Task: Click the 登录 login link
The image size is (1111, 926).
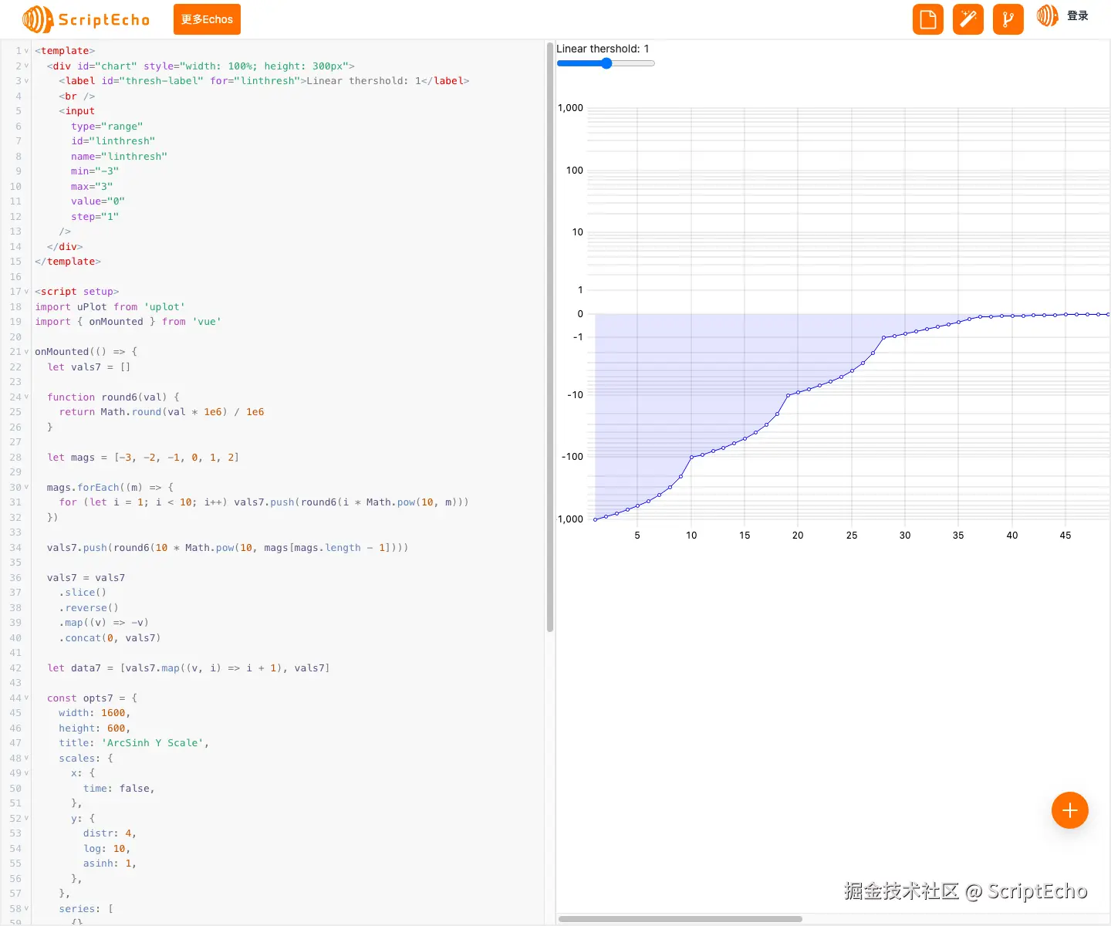Action: click(x=1078, y=15)
